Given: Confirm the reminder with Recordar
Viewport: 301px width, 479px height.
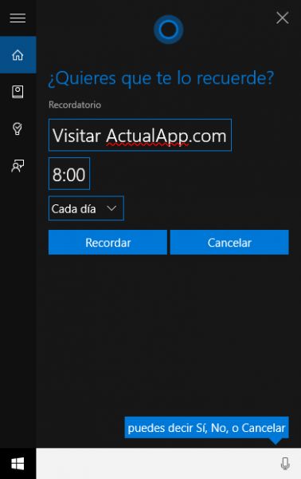Looking at the screenshot, I should (107, 243).
